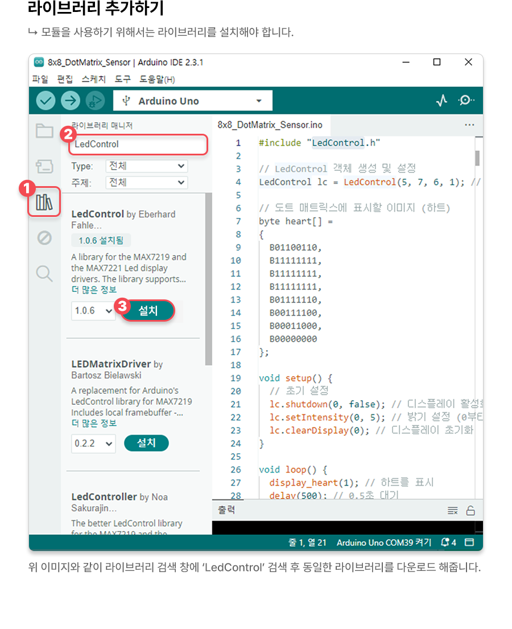Open the 스케치 menu
The height and width of the screenshot is (629, 512).
pos(93,79)
